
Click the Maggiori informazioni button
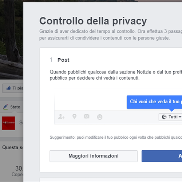coord(94,156)
